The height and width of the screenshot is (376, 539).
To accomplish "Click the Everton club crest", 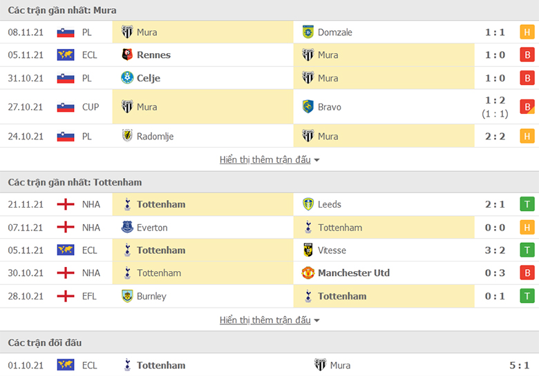I will [x=127, y=227].
